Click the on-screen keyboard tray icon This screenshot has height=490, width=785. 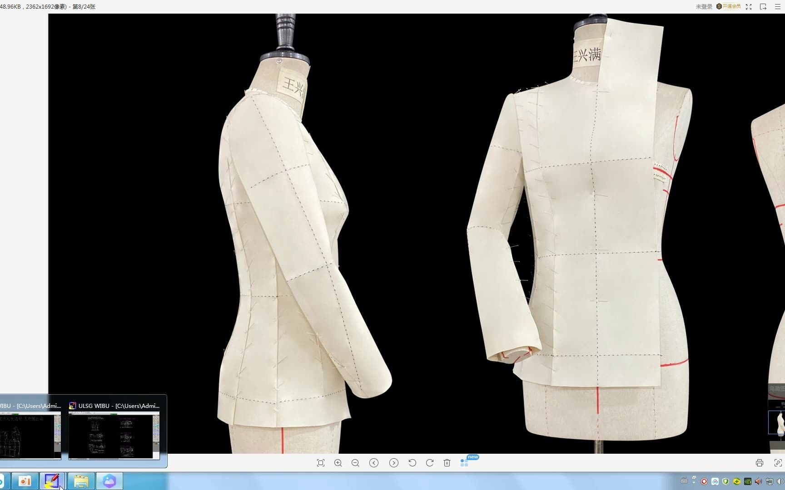point(684,481)
